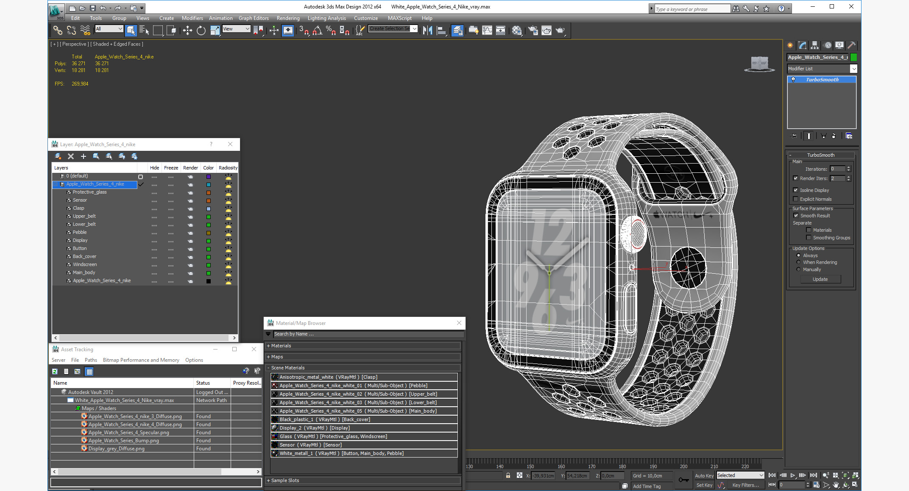Click Create New Layer plus icon

[84, 156]
